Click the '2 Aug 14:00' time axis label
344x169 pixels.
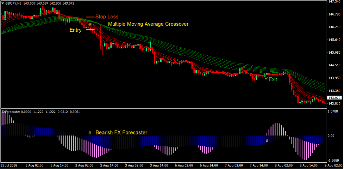109,165
